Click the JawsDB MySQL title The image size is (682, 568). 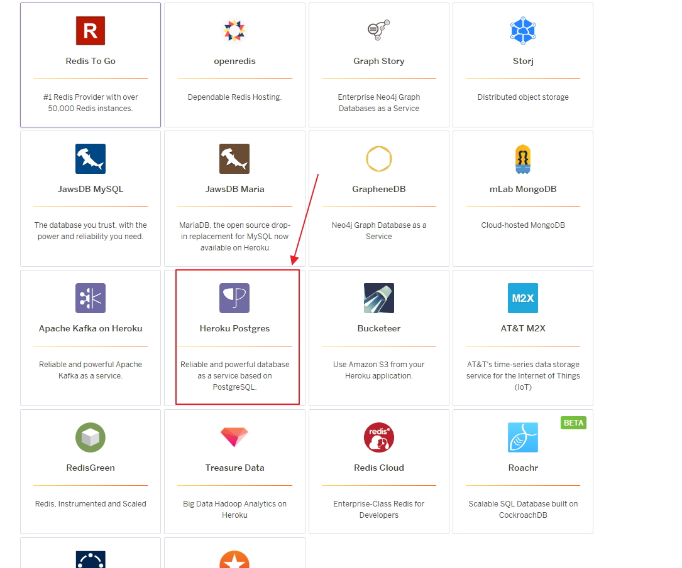(x=91, y=190)
